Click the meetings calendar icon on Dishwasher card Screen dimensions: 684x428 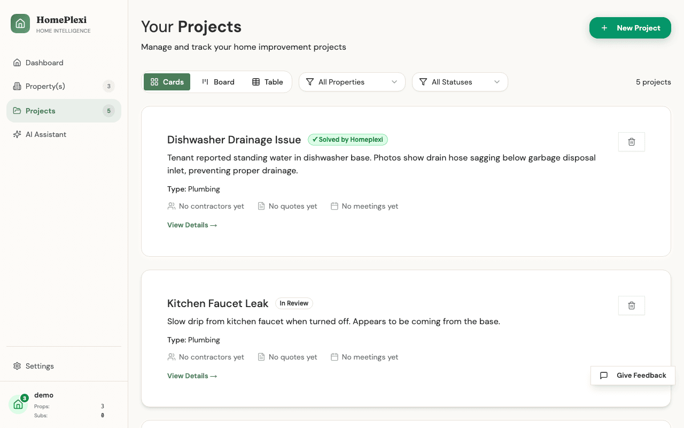tap(335, 206)
